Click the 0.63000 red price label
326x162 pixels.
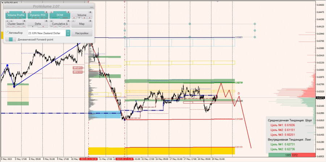[78, 72]
